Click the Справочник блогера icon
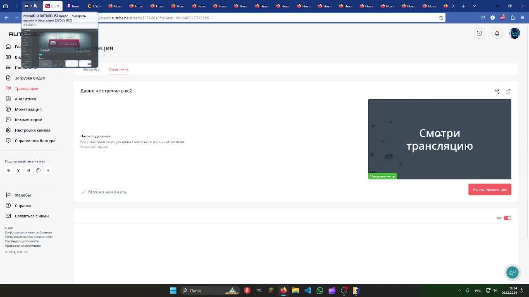The height and width of the screenshot is (297, 529). coord(8,141)
